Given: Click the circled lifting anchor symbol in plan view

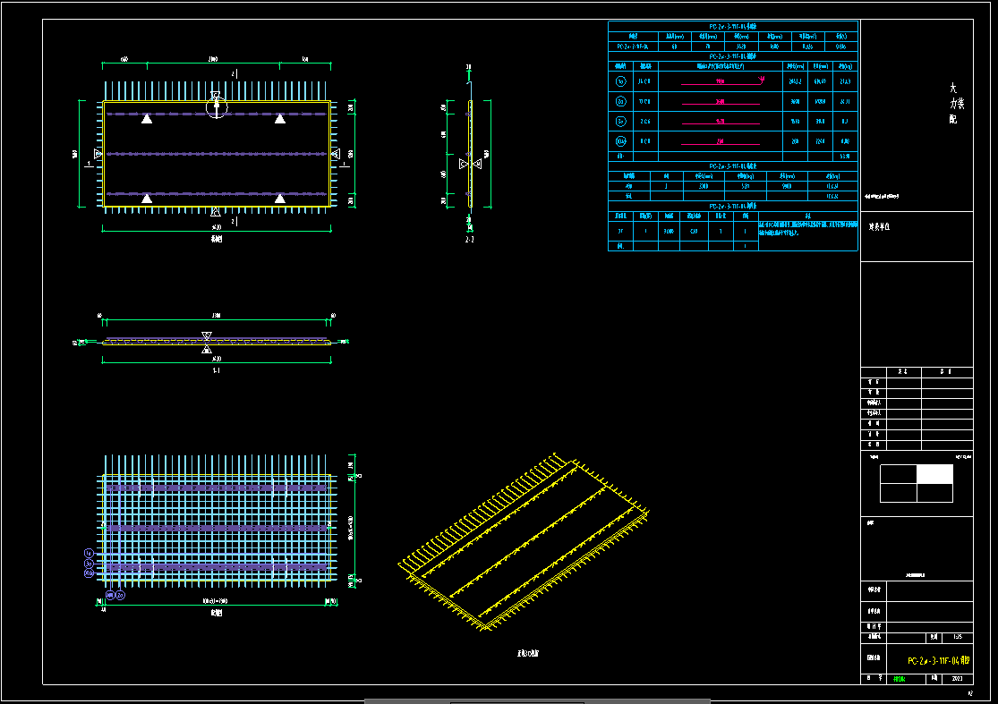Looking at the screenshot, I should click(x=217, y=107).
